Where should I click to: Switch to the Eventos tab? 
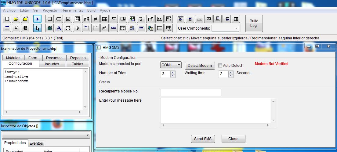[x=36, y=143]
